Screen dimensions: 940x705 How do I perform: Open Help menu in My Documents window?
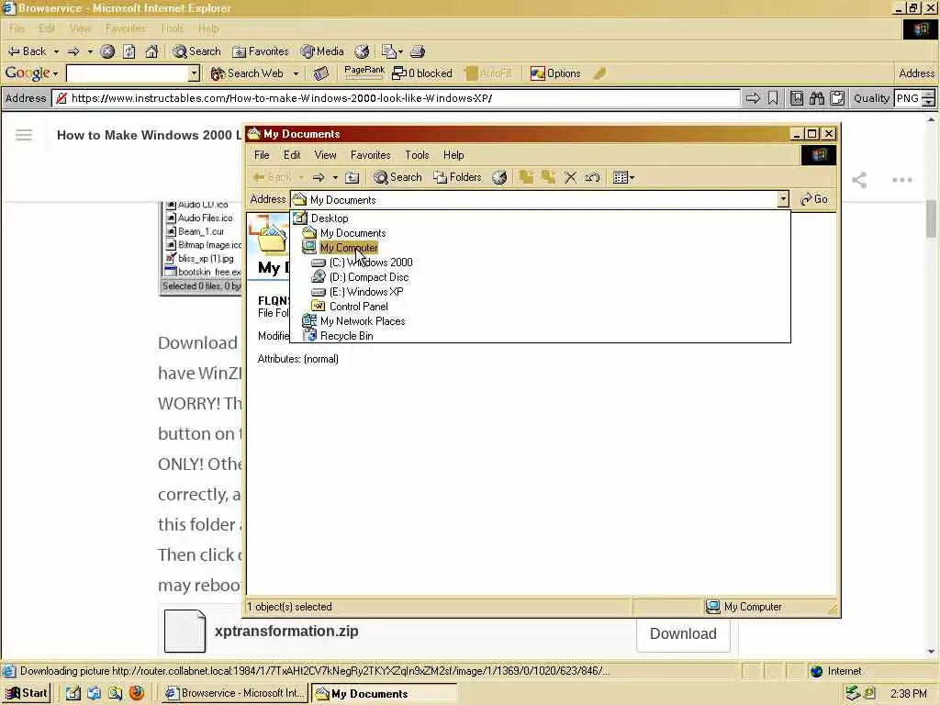click(453, 155)
